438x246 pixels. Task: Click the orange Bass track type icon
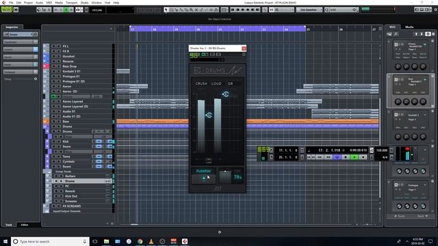pos(46,122)
